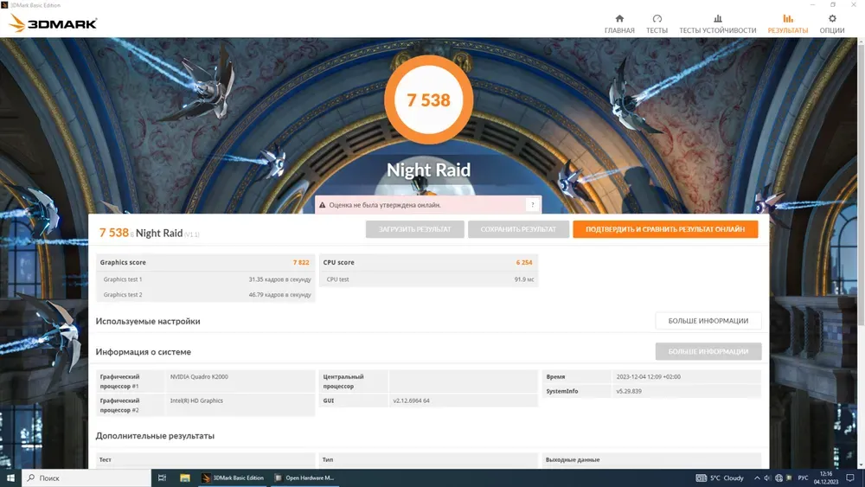Open Тесты устойчивости stress tests
The height and width of the screenshot is (487, 865).
tap(717, 23)
